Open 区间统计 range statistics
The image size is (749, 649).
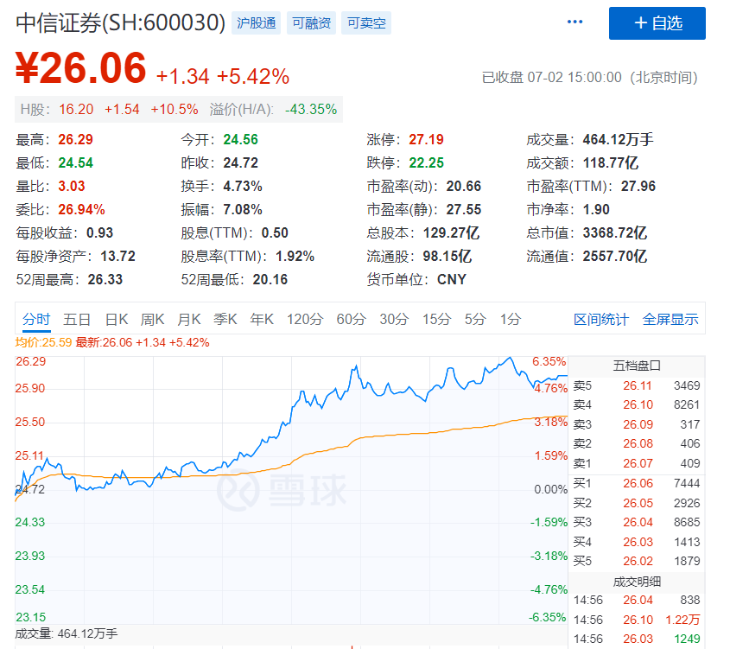601,320
